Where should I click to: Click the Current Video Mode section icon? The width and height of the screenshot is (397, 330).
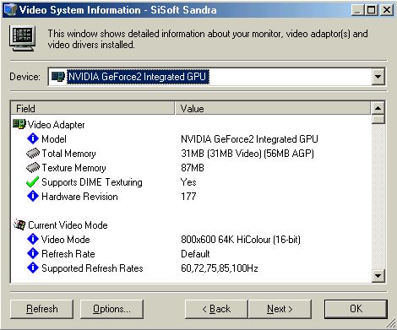[19, 225]
